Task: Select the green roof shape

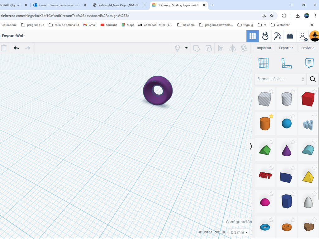Action: 265,150
